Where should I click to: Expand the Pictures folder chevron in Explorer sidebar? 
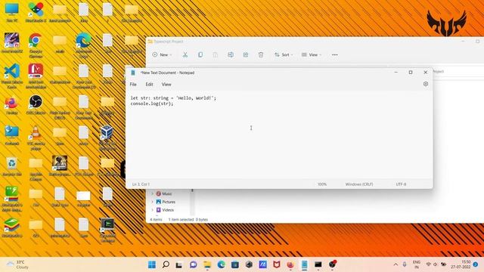[x=152, y=202]
